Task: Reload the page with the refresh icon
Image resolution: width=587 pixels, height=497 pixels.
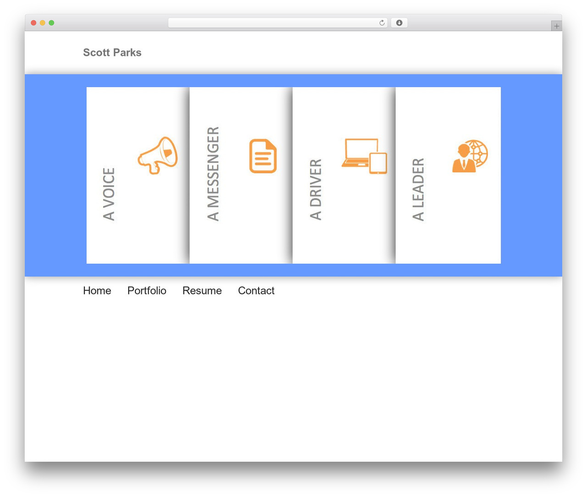Action: point(382,23)
